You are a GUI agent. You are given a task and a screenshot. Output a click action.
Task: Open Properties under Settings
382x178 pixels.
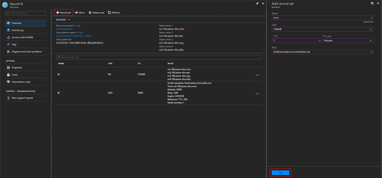point(25,67)
